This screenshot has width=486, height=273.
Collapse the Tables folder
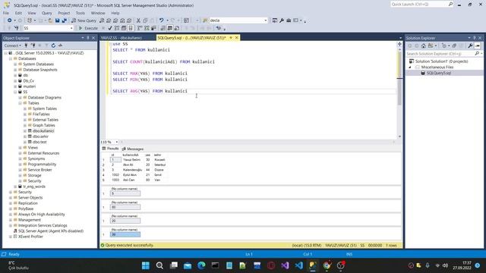coord(21,103)
